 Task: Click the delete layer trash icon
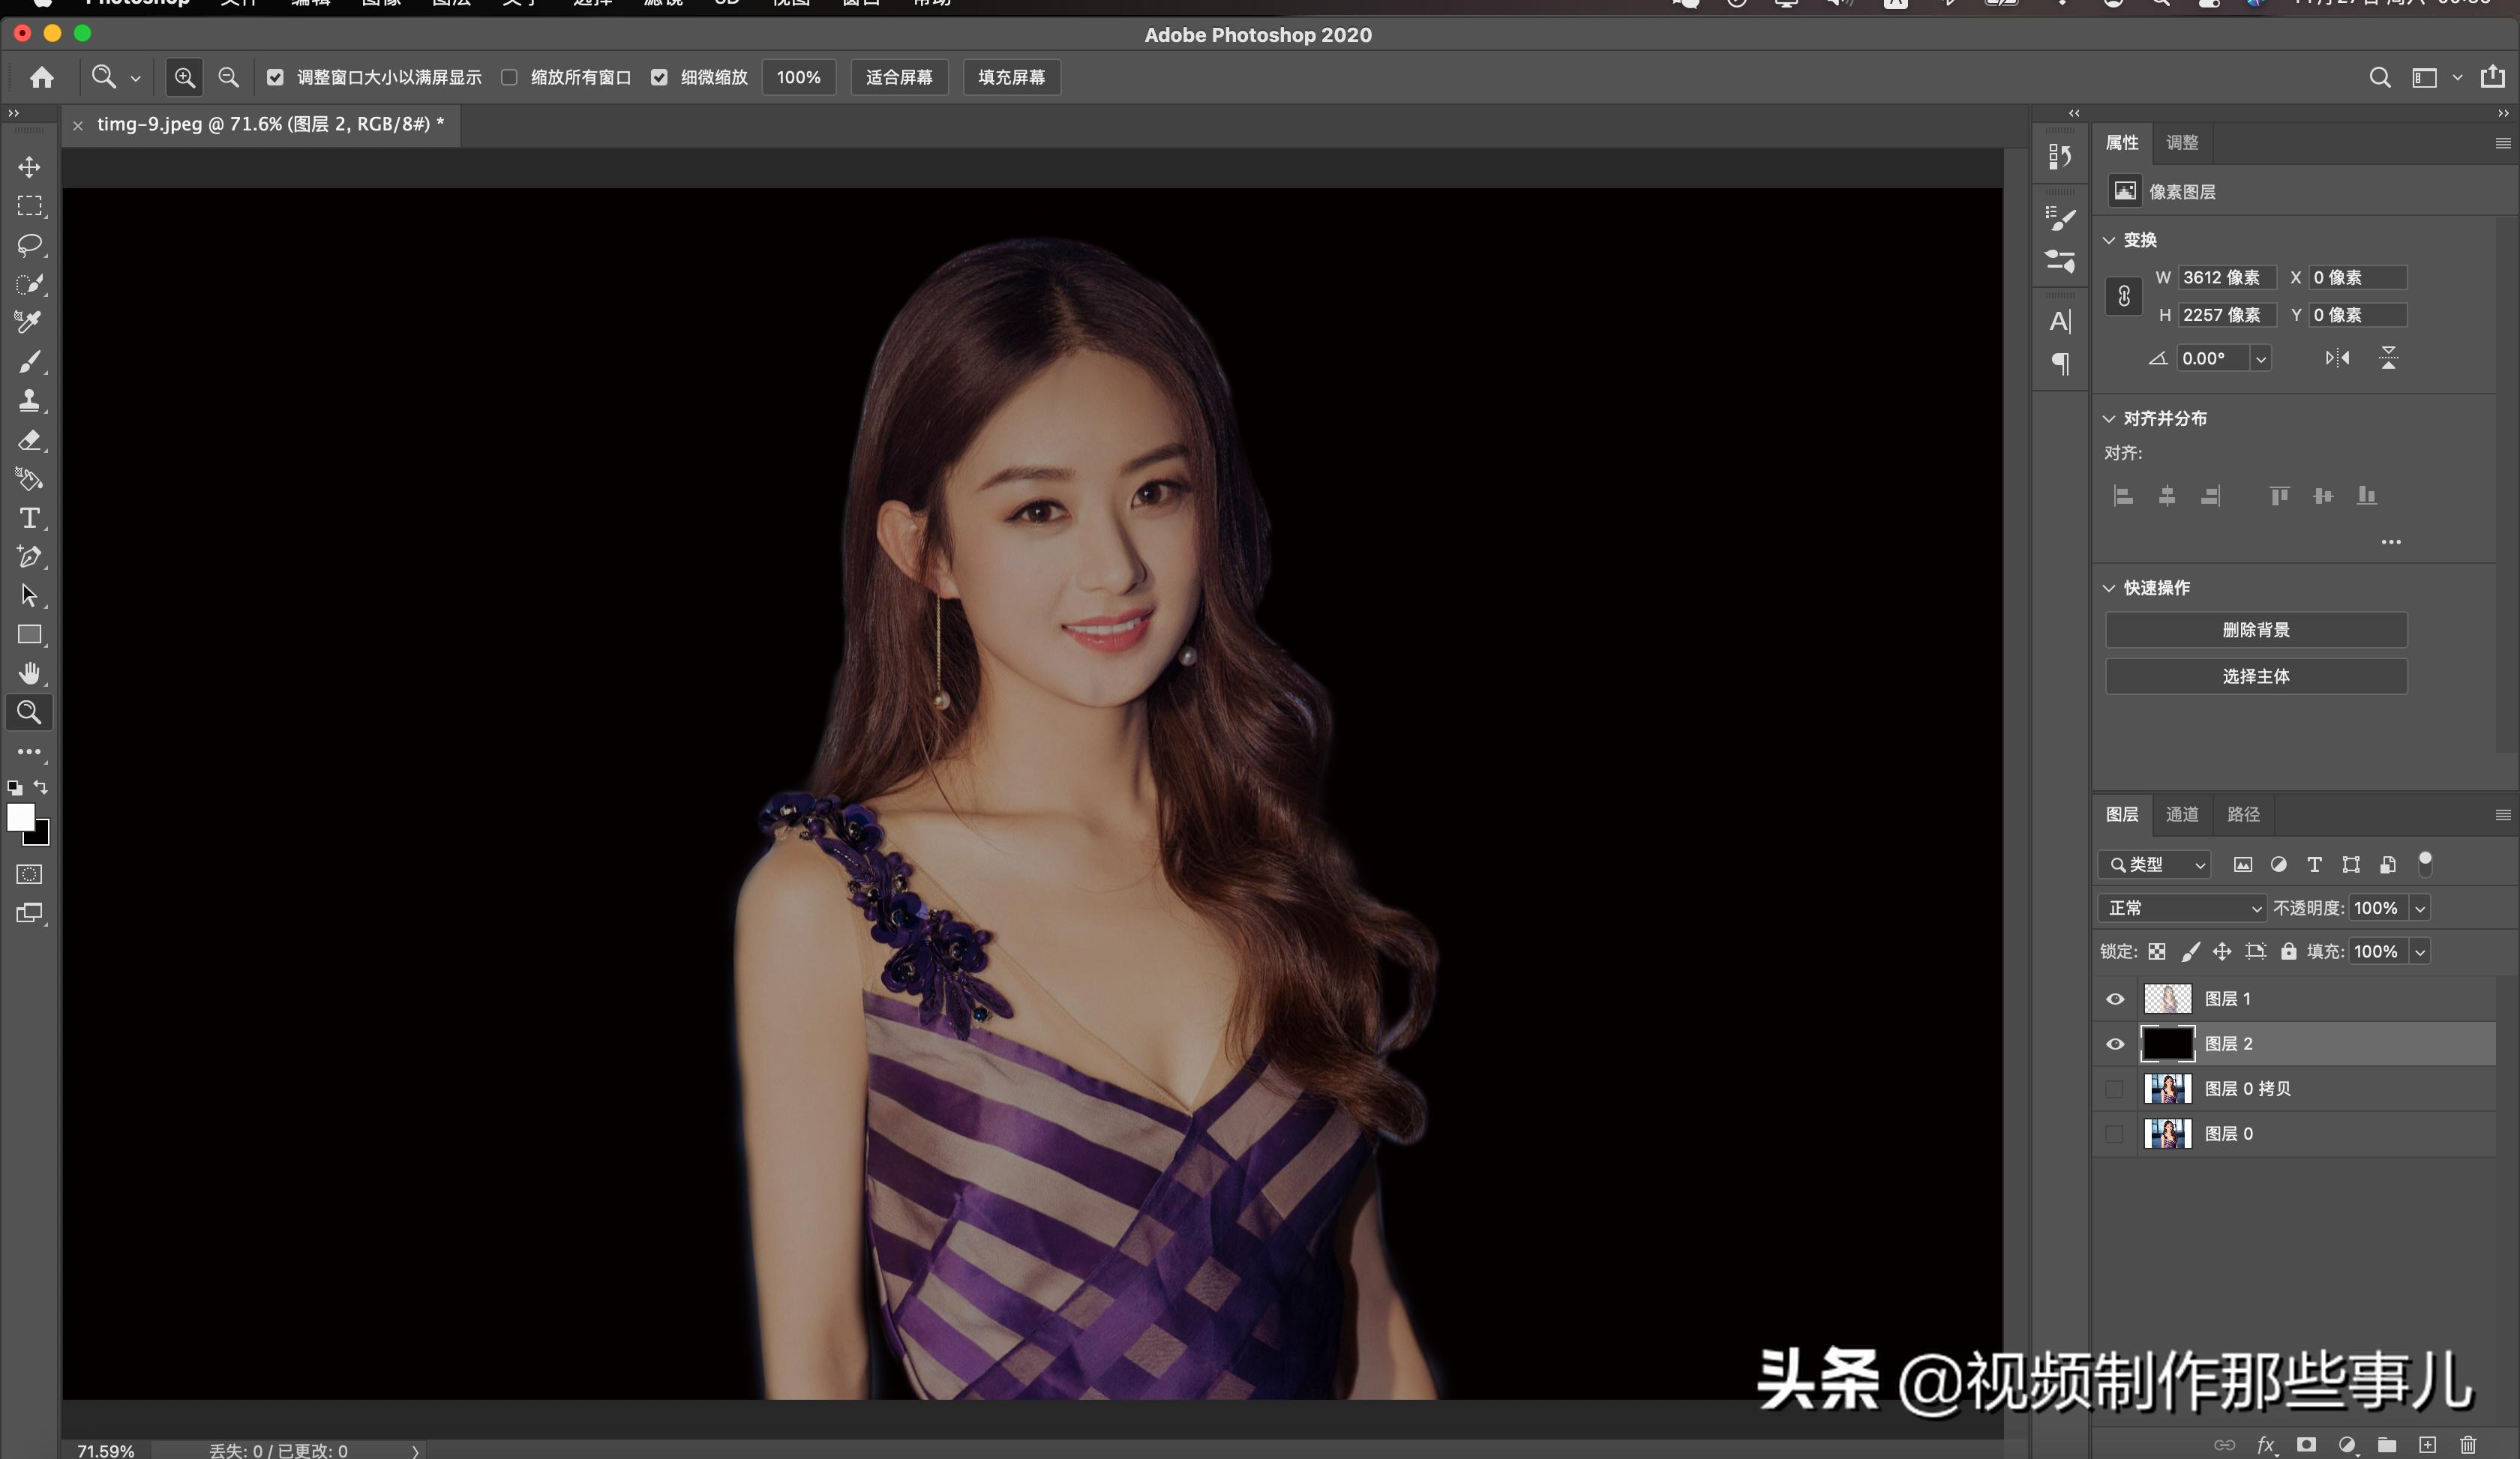(2467, 1444)
